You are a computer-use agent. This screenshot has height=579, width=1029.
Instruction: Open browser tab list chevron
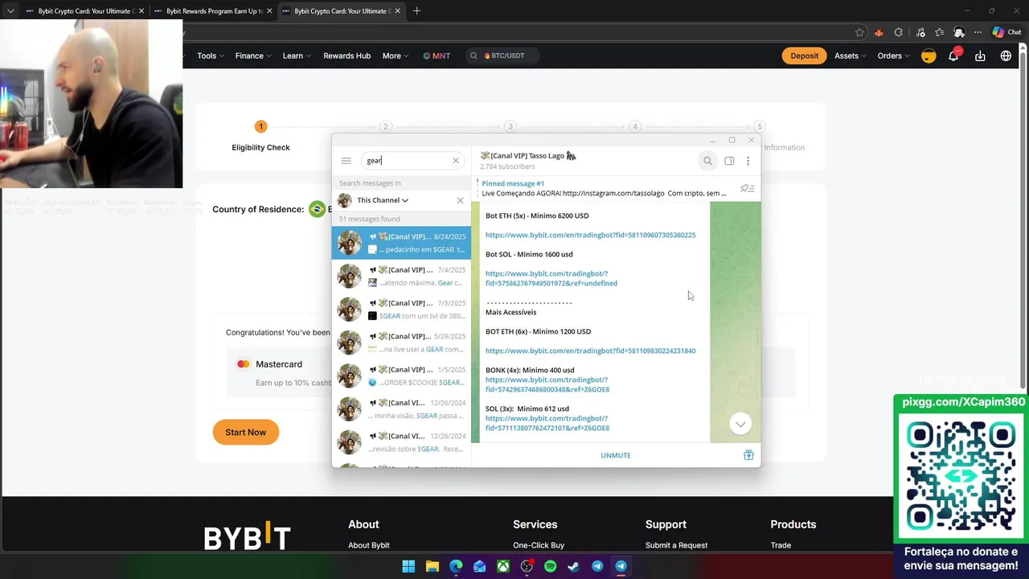[x=10, y=11]
